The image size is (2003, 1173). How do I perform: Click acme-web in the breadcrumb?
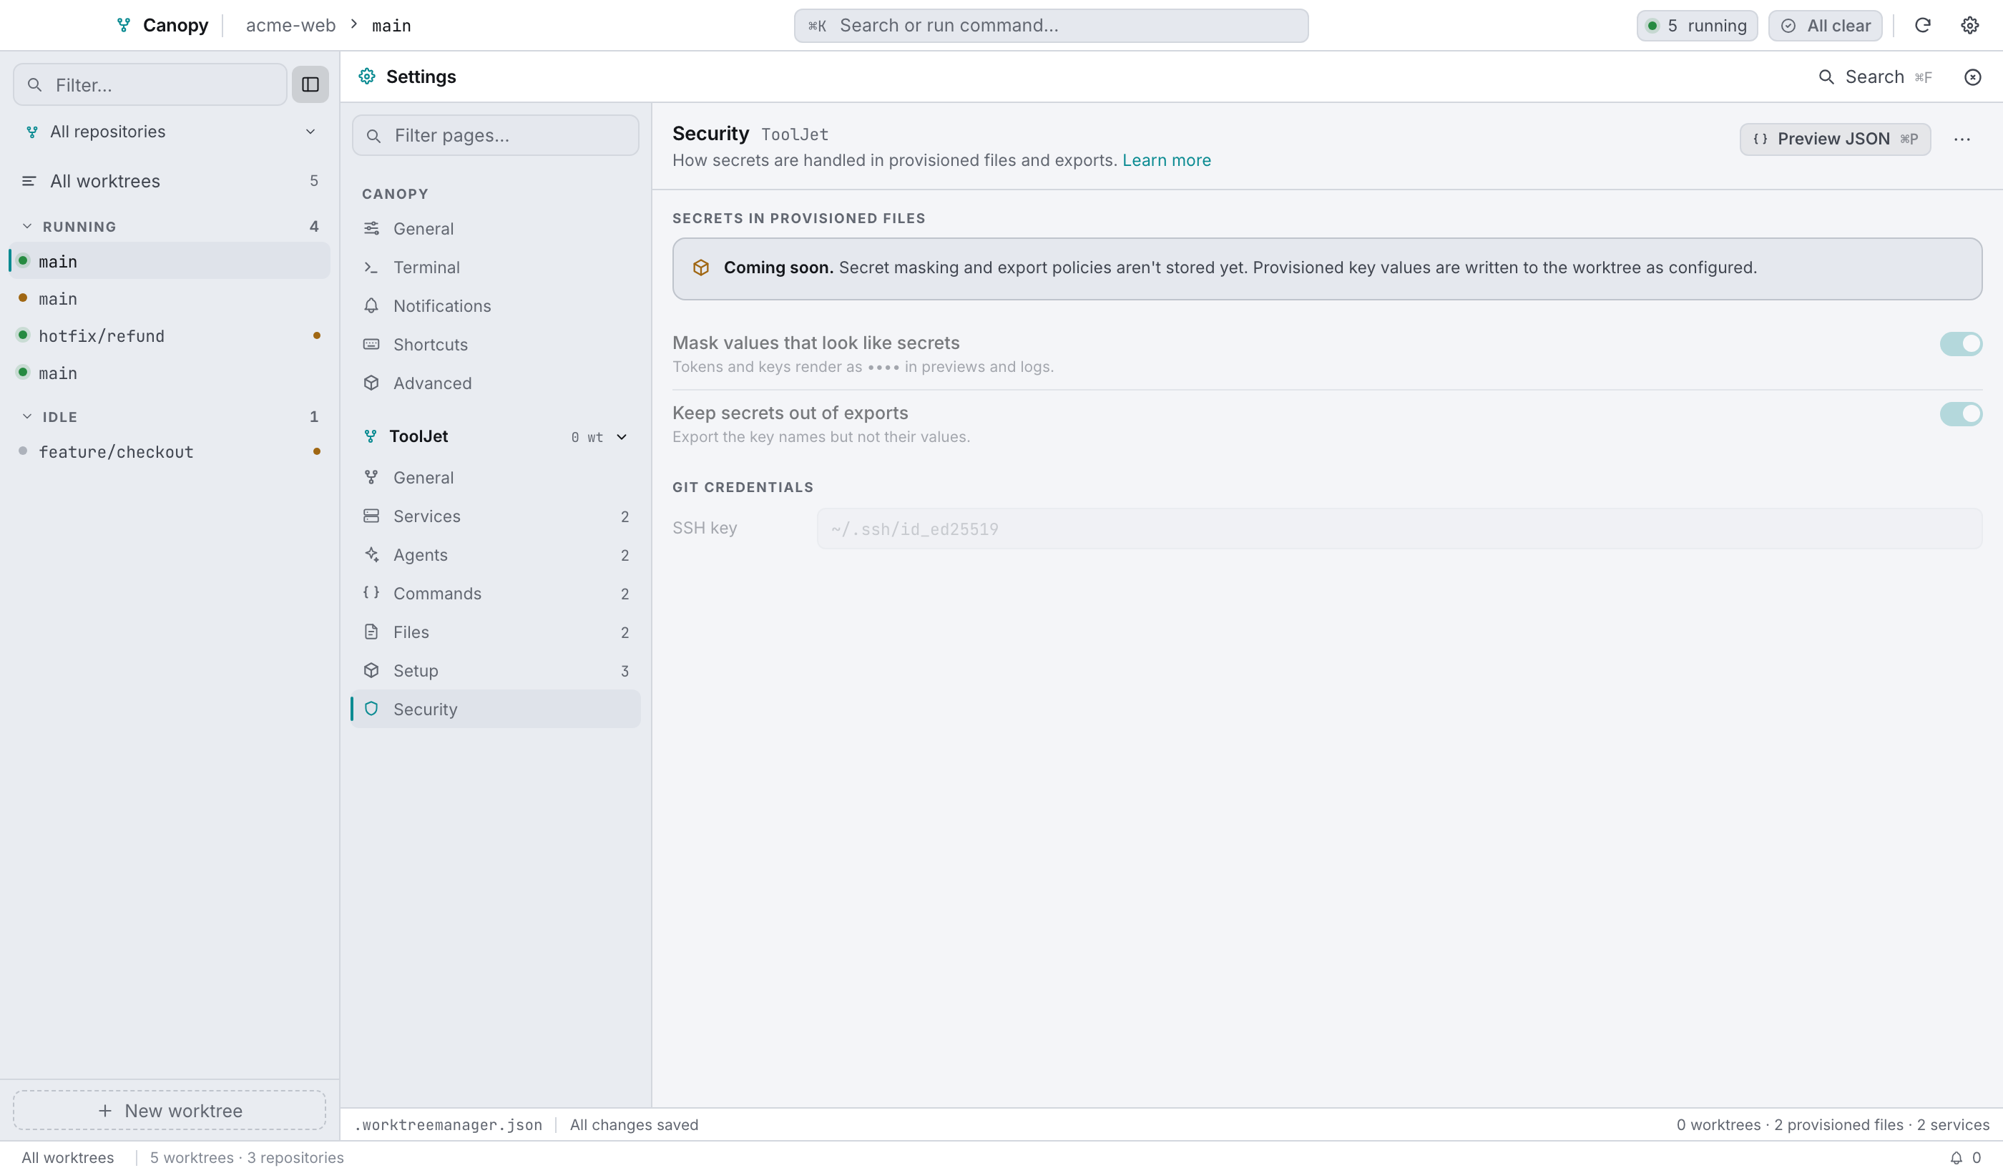click(291, 26)
